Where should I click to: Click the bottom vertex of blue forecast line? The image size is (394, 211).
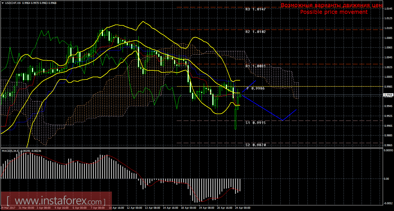click(282, 120)
